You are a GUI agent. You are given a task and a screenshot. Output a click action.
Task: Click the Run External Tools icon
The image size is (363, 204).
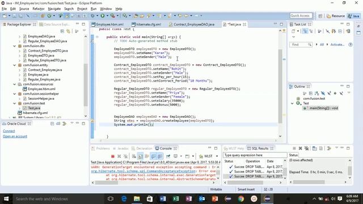click(112, 16)
